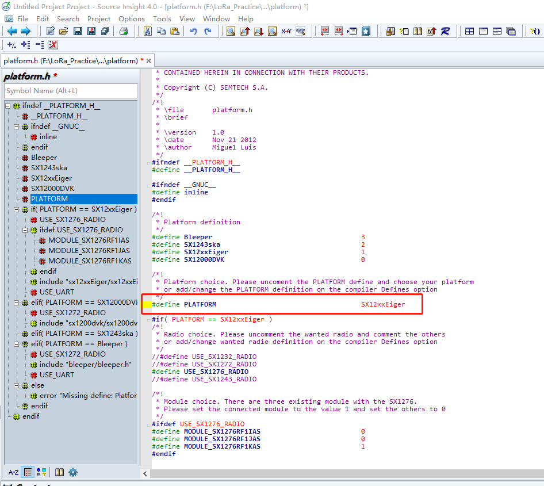The image size is (544, 486).
Task: Toggle outline with the +/- icon
Action: pyautogui.click(x=12, y=45)
